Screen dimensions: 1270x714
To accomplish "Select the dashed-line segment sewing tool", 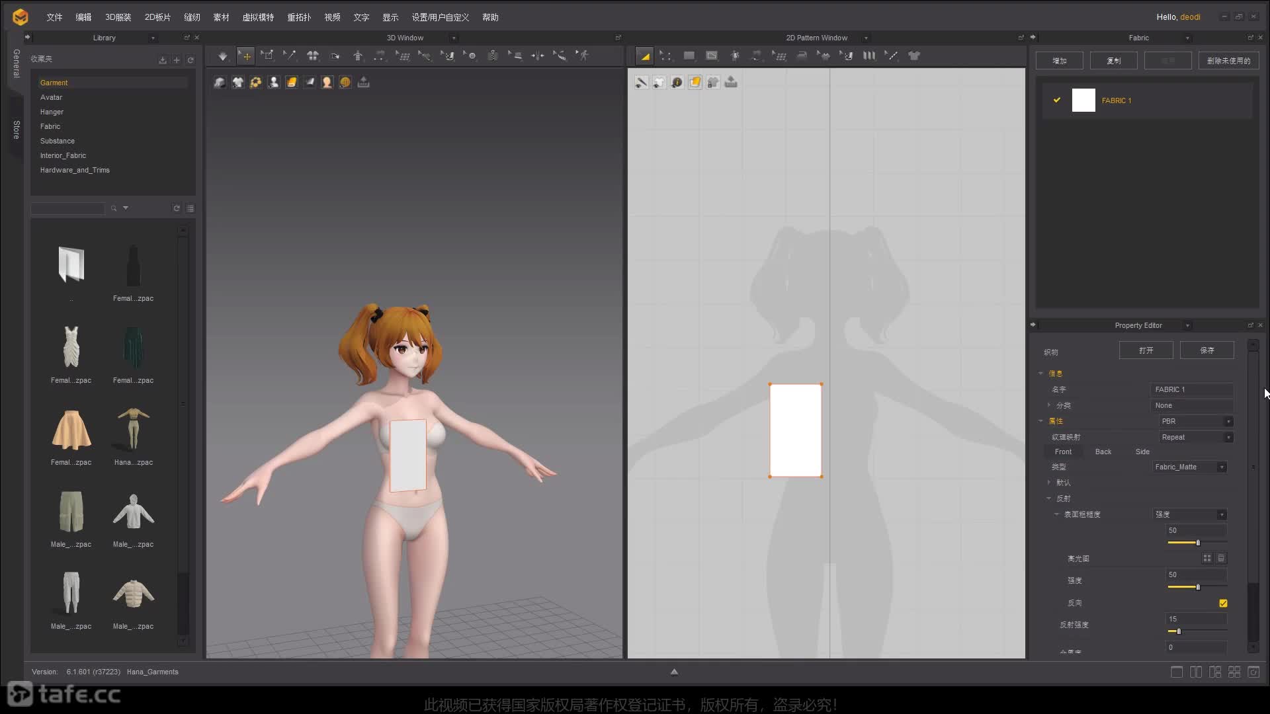I will click(892, 56).
